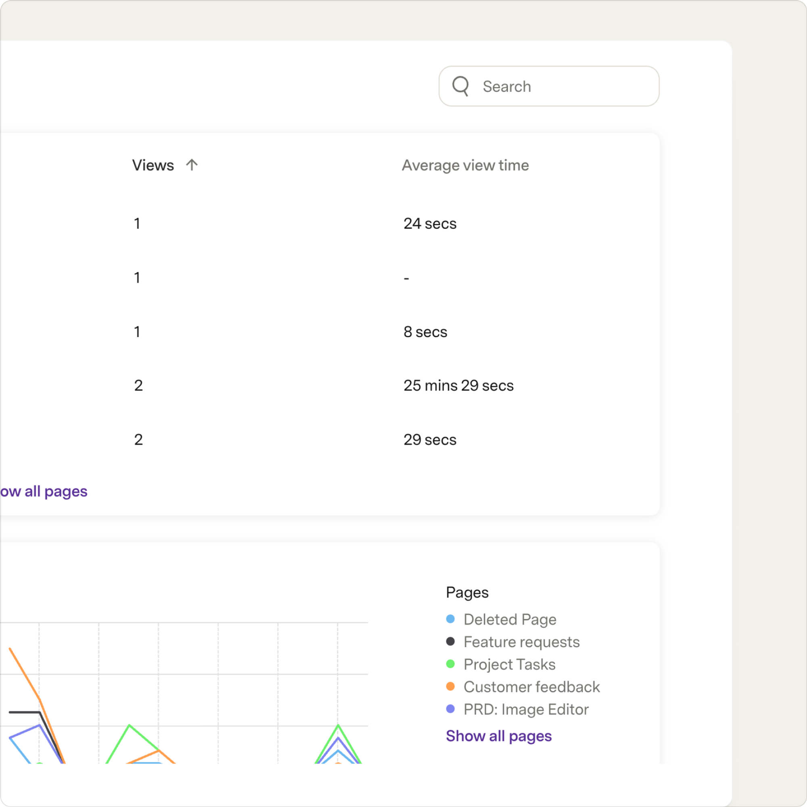The image size is (807, 807).
Task: Focus the Search input field
Action: 549,86
